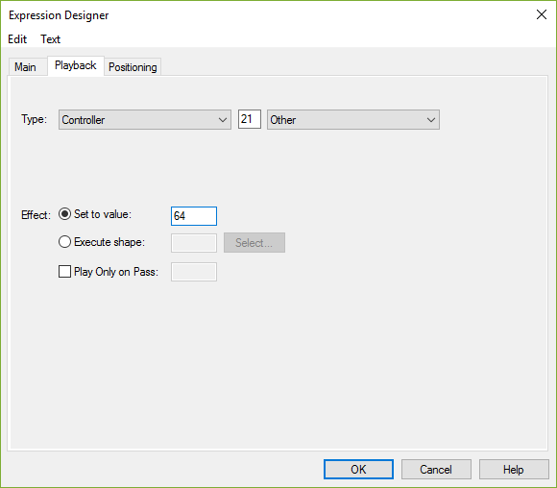Click the Controller dropdown arrow
Image resolution: width=557 pixels, height=488 pixels.
click(x=223, y=120)
